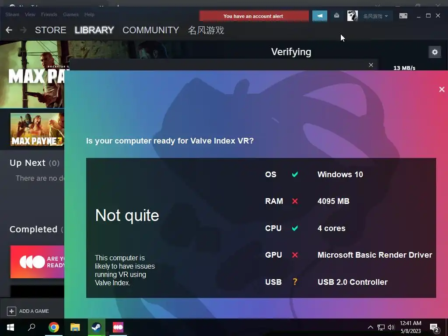Viewport: 448px width, 336px height.
Task: Close the dark dialog behind VR window
Action: pos(371,65)
